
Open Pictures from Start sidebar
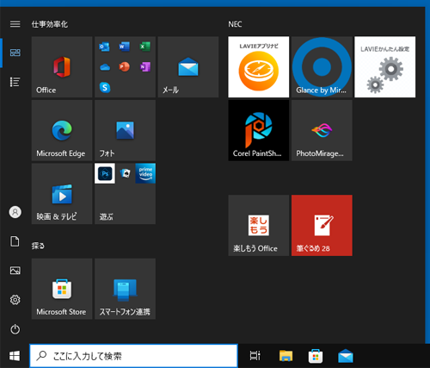pos(15,271)
